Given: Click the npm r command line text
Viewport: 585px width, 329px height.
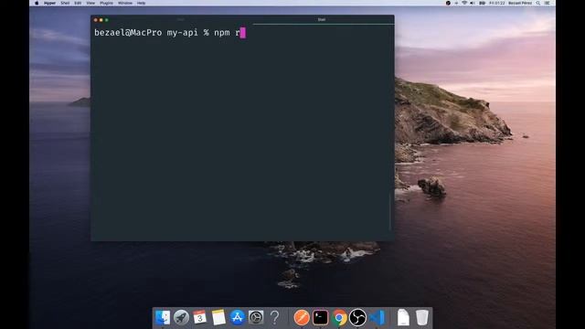Looking at the screenshot, I should (x=227, y=33).
